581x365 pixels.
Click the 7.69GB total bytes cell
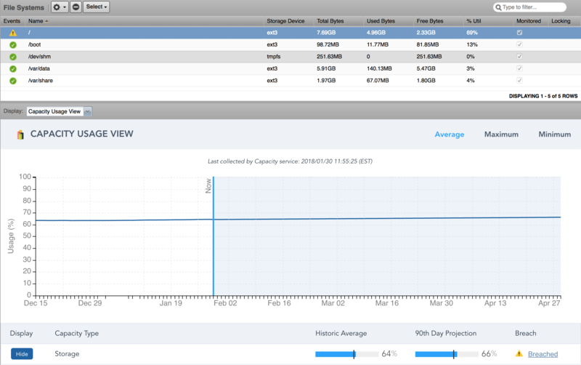point(326,33)
